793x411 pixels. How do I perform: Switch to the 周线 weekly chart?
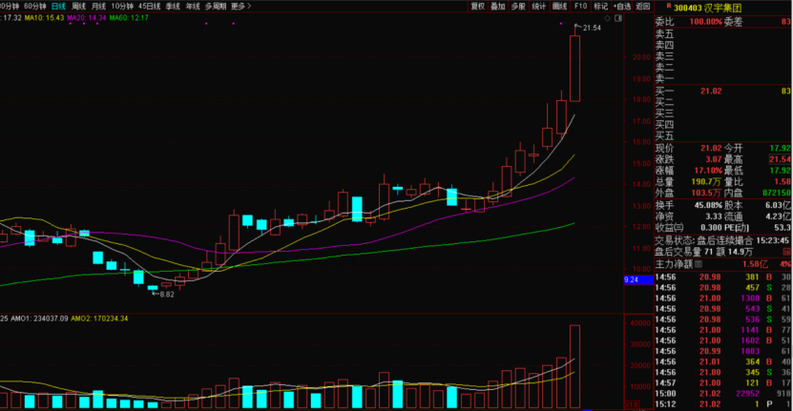78,6
